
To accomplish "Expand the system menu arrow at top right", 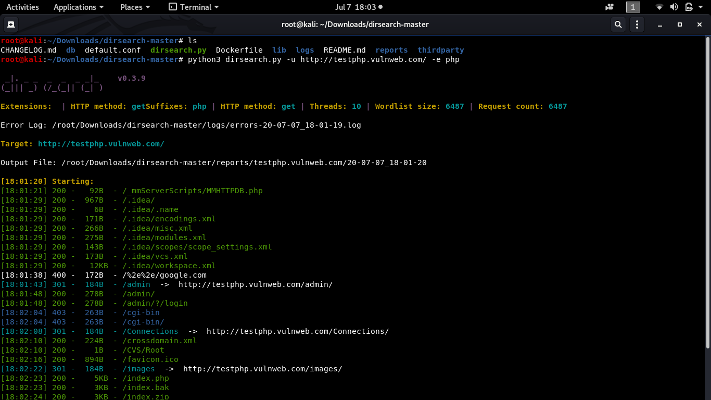I will [x=701, y=7].
